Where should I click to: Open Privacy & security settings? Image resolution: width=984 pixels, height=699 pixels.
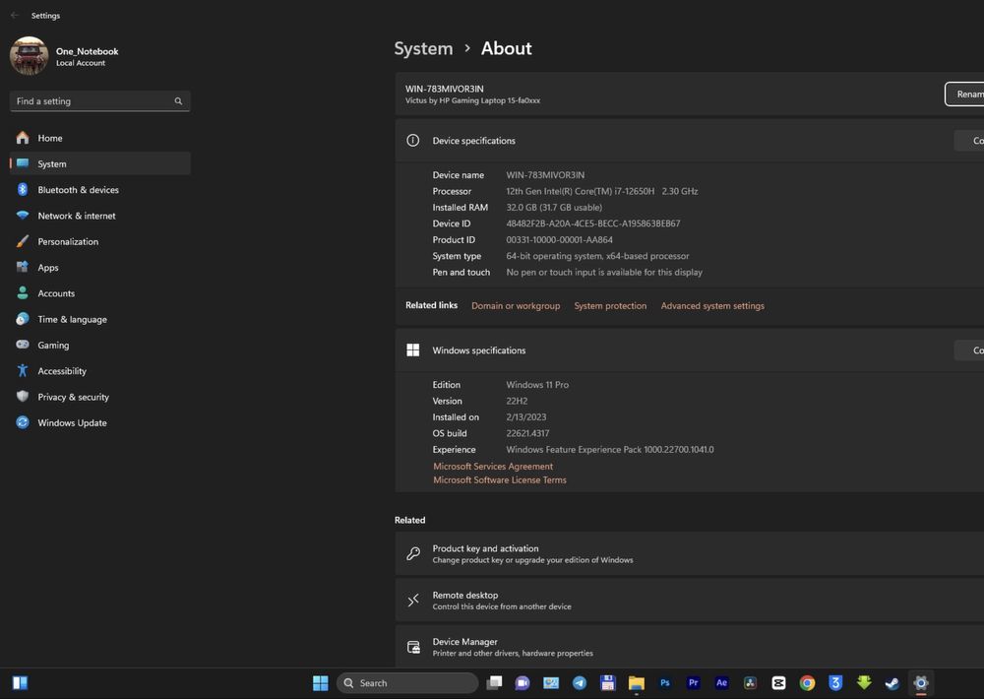tap(99, 397)
